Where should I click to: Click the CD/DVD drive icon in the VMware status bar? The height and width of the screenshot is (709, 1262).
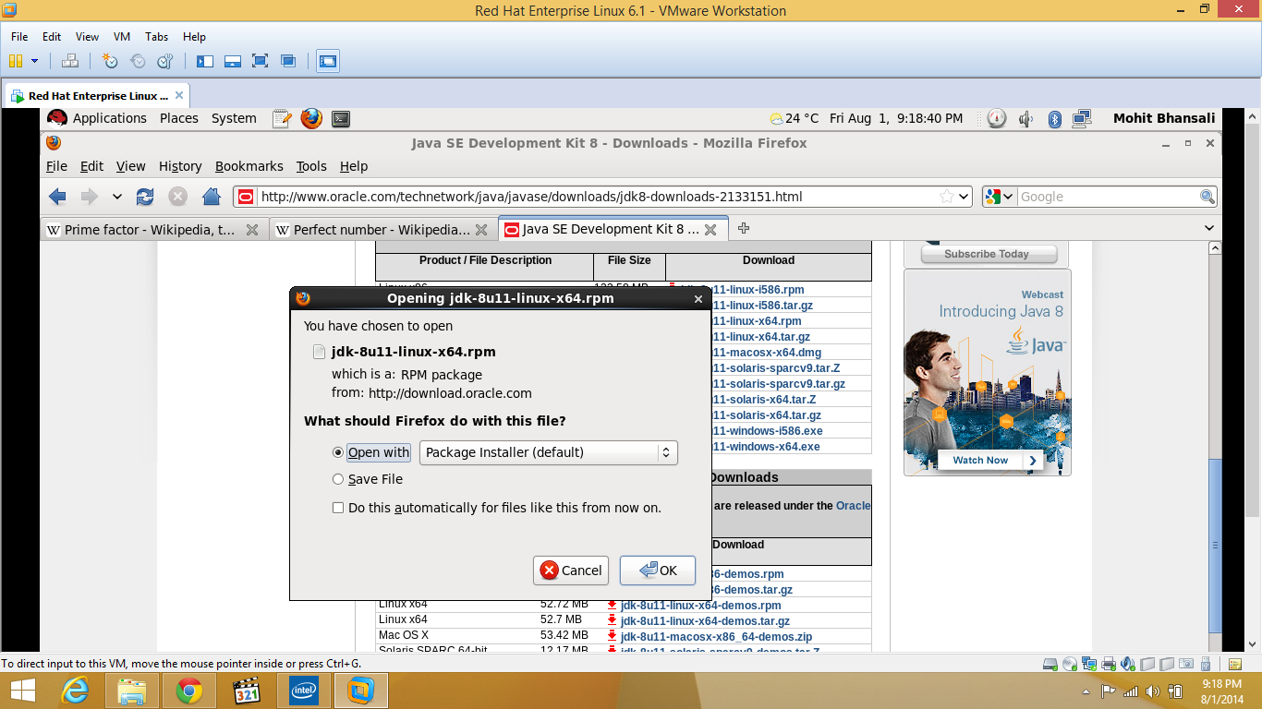[x=1070, y=663]
